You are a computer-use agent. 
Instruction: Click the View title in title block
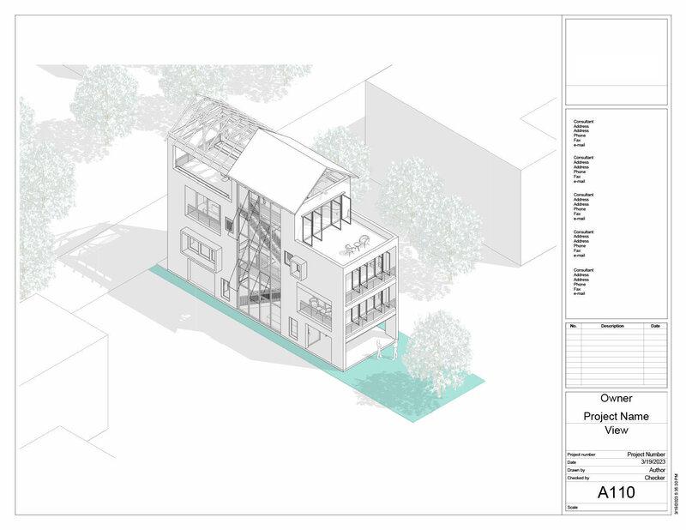tap(616, 431)
